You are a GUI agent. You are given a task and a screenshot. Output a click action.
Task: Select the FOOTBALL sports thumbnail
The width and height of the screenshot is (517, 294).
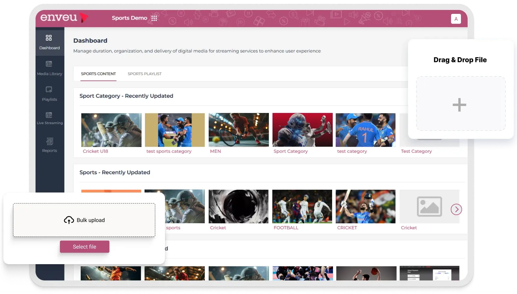coord(302,206)
